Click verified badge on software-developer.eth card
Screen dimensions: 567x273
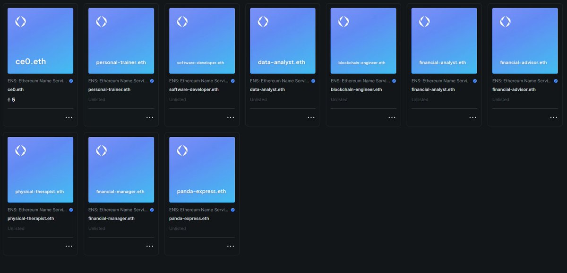coord(232,81)
